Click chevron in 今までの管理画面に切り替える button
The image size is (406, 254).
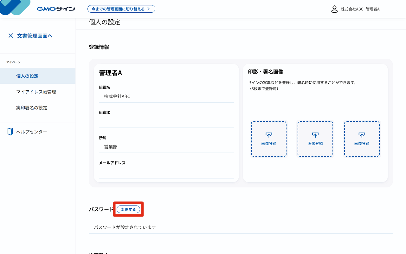tap(149, 9)
